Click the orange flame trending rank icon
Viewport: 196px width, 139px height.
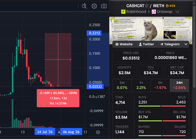[x=167, y=6]
